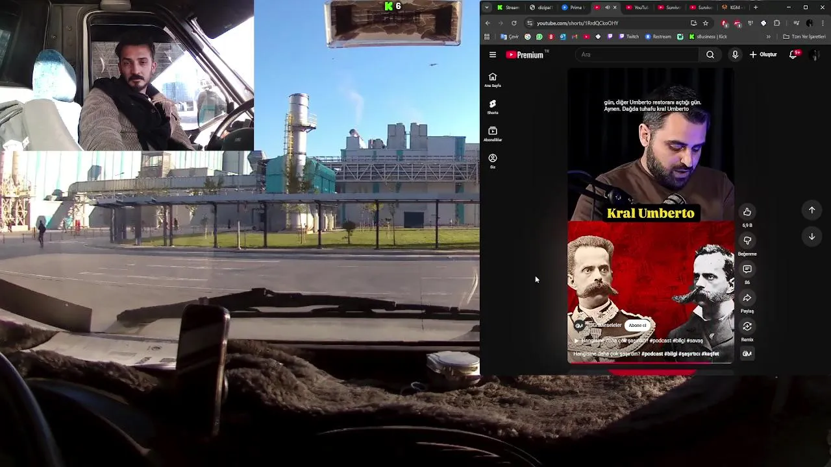Click the Ara search field

point(636,54)
